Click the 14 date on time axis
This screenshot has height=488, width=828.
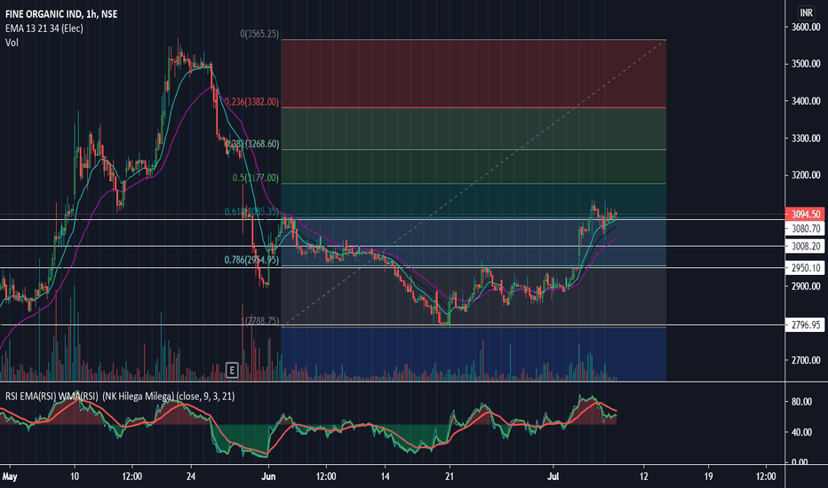tap(385, 476)
